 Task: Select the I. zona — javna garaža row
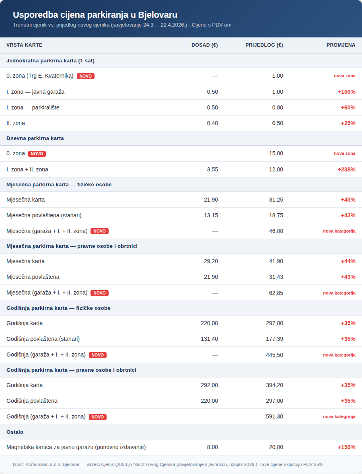181,92
